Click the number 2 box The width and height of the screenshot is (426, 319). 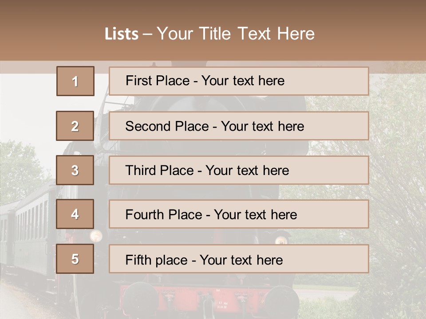pos(75,126)
